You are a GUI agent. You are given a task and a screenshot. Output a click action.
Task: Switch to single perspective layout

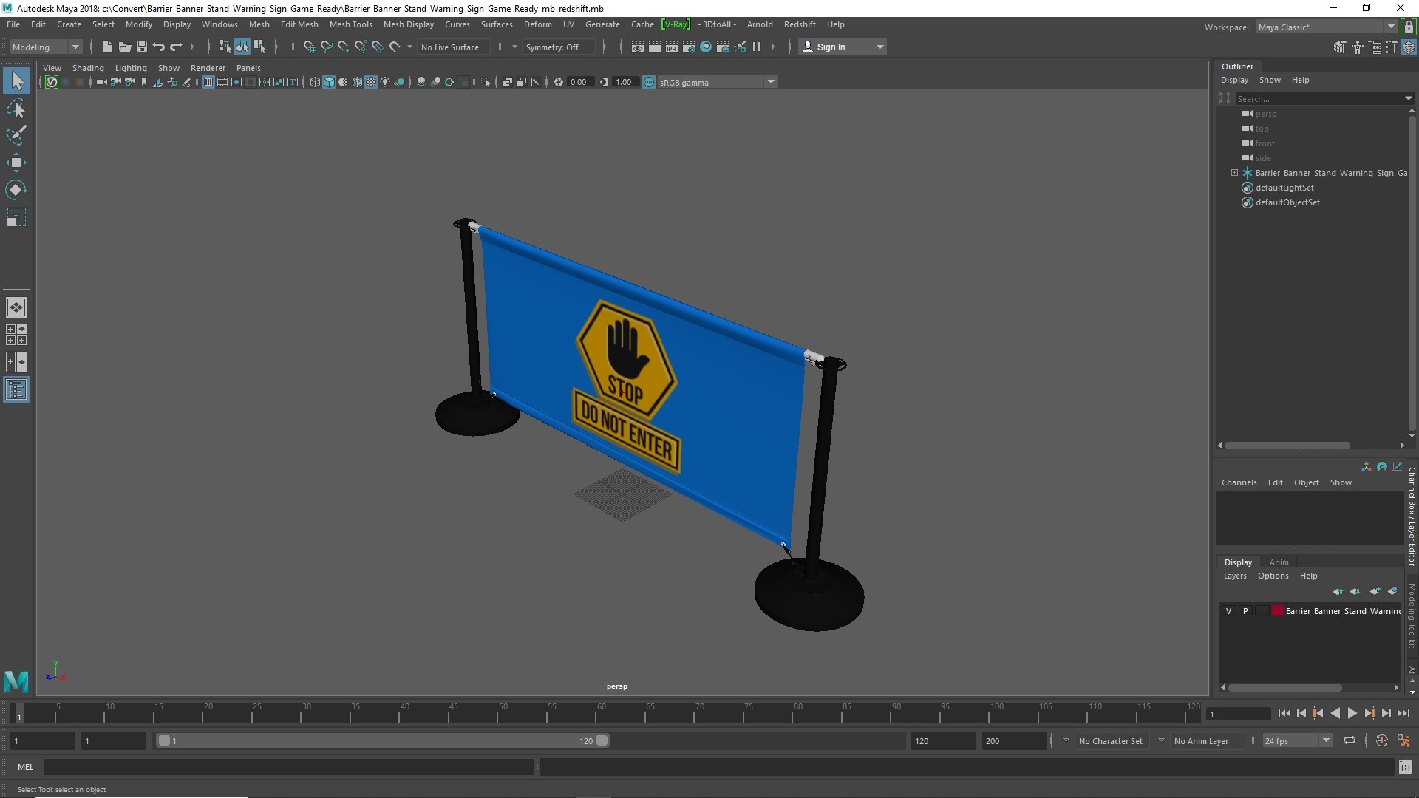(16, 307)
